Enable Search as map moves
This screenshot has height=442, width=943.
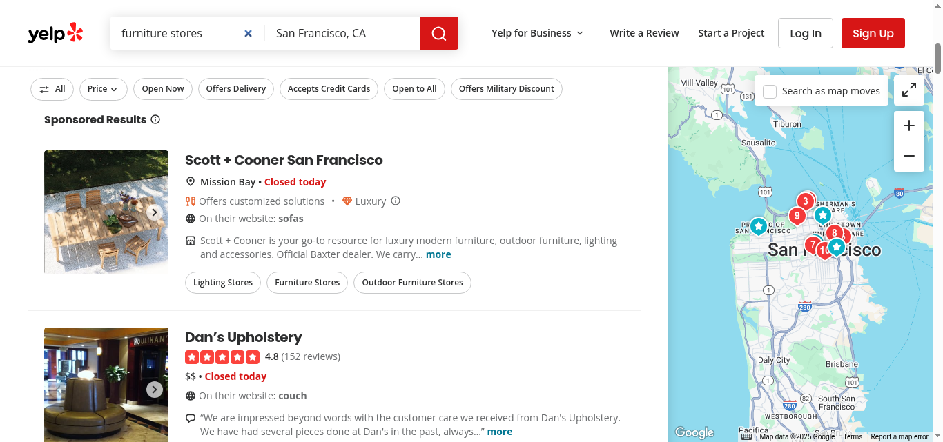[770, 91]
